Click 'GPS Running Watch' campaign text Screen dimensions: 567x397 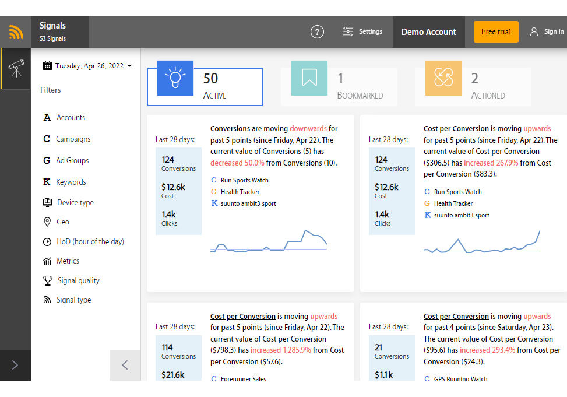(461, 378)
